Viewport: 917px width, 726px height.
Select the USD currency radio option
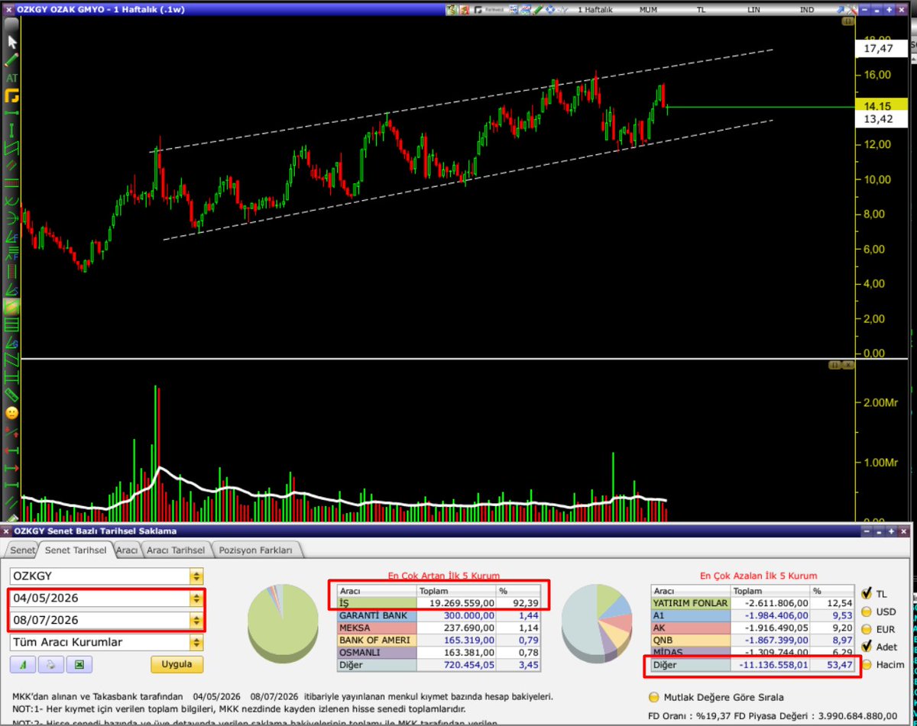[867, 611]
